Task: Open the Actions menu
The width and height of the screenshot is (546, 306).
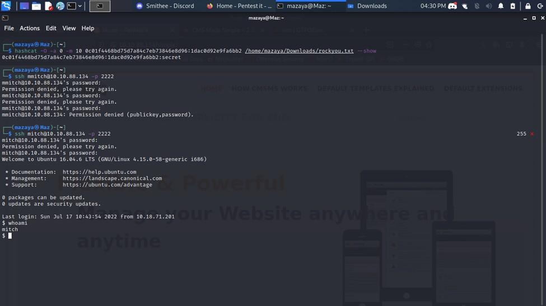Action: (30, 28)
